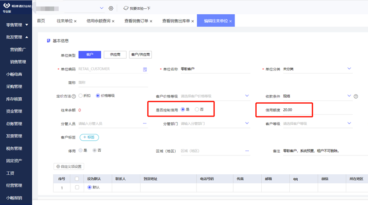This screenshot has height=205, width=368.
Task: Set 是否控制信用 to 否
Action: 197,109
